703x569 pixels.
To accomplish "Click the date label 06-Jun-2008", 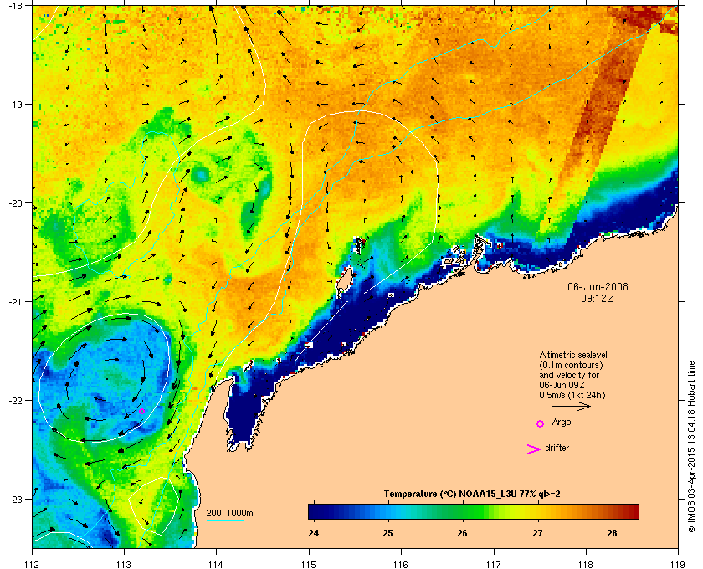I will tap(598, 286).
